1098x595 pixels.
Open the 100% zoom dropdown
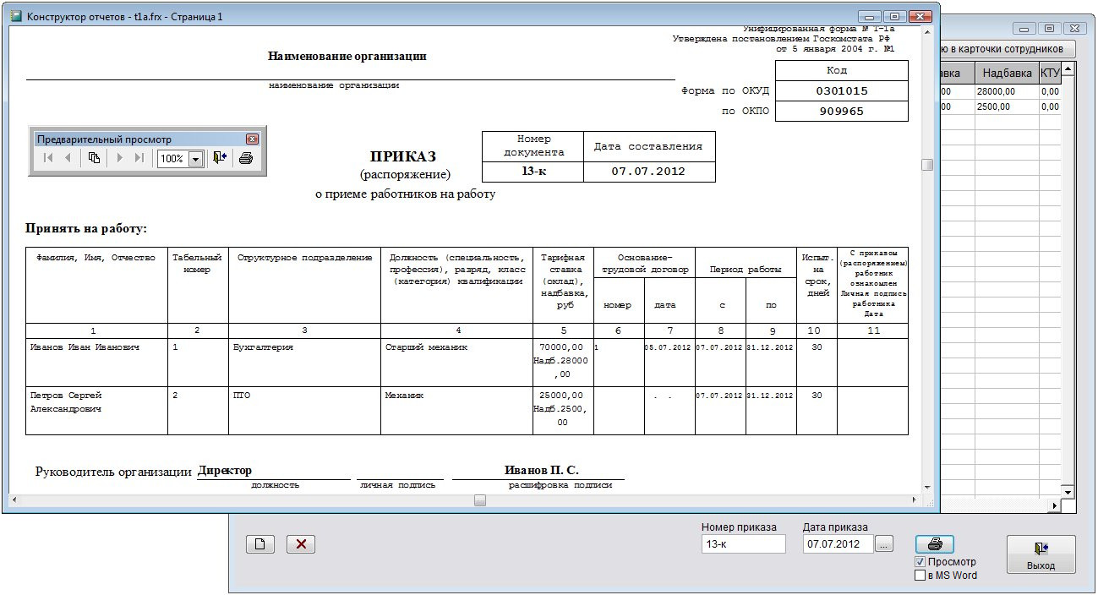(x=196, y=159)
